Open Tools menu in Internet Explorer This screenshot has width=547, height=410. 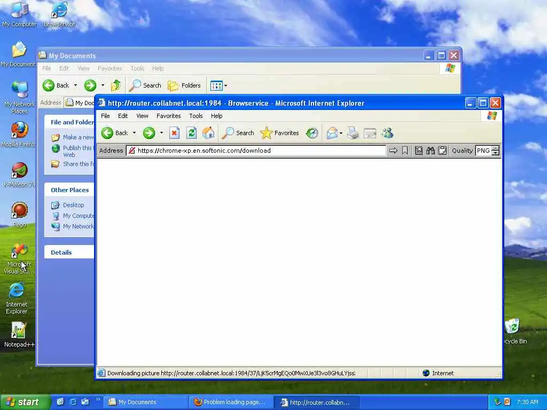[x=196, y=116]
